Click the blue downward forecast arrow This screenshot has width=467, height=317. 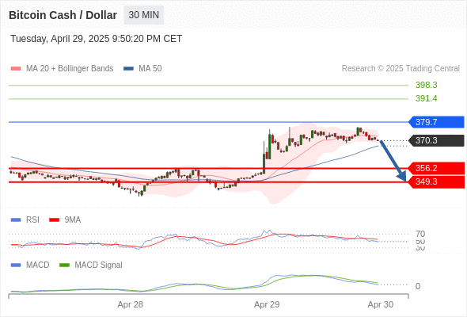(x=393, y=161)
